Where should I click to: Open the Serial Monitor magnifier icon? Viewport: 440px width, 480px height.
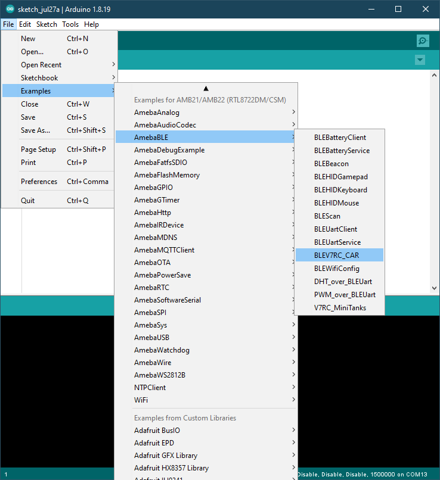click(x=423, y=40)
